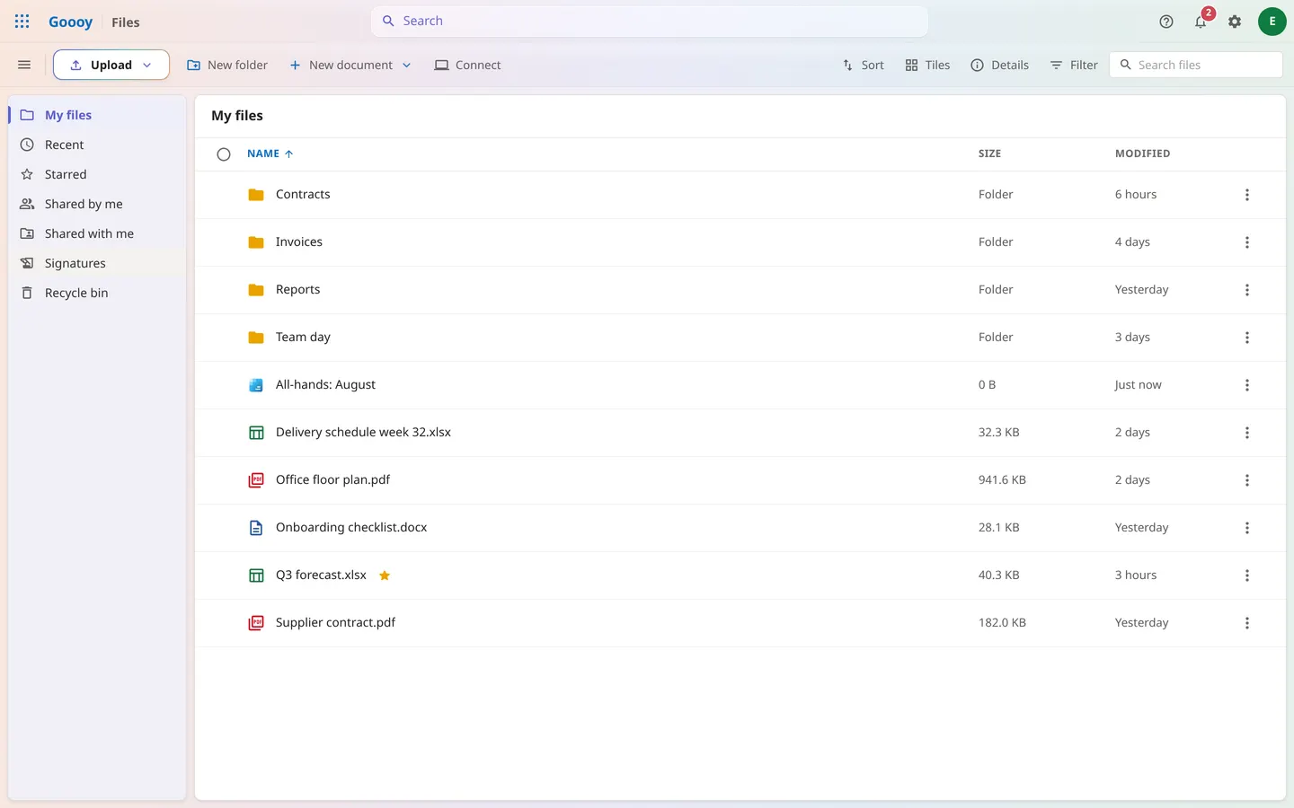1294x808 pixels.
Task: Open Shared by me
Action: 97,204
